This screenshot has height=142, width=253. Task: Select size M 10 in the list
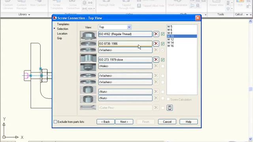click(182, 36)
